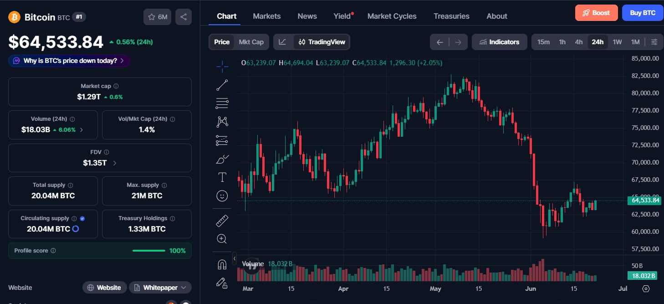Select the XABCD pattern tool
The image size is (664, 304).
coord(222,122)
